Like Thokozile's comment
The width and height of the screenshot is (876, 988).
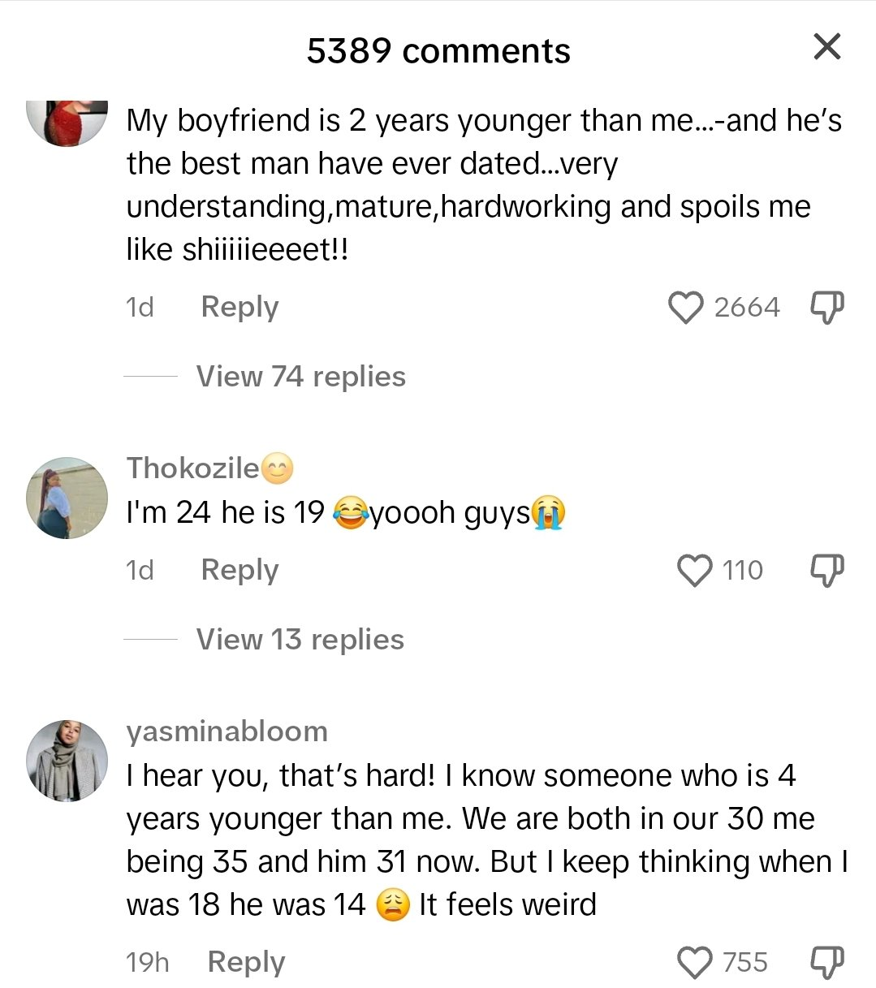[x=694, y=571]
